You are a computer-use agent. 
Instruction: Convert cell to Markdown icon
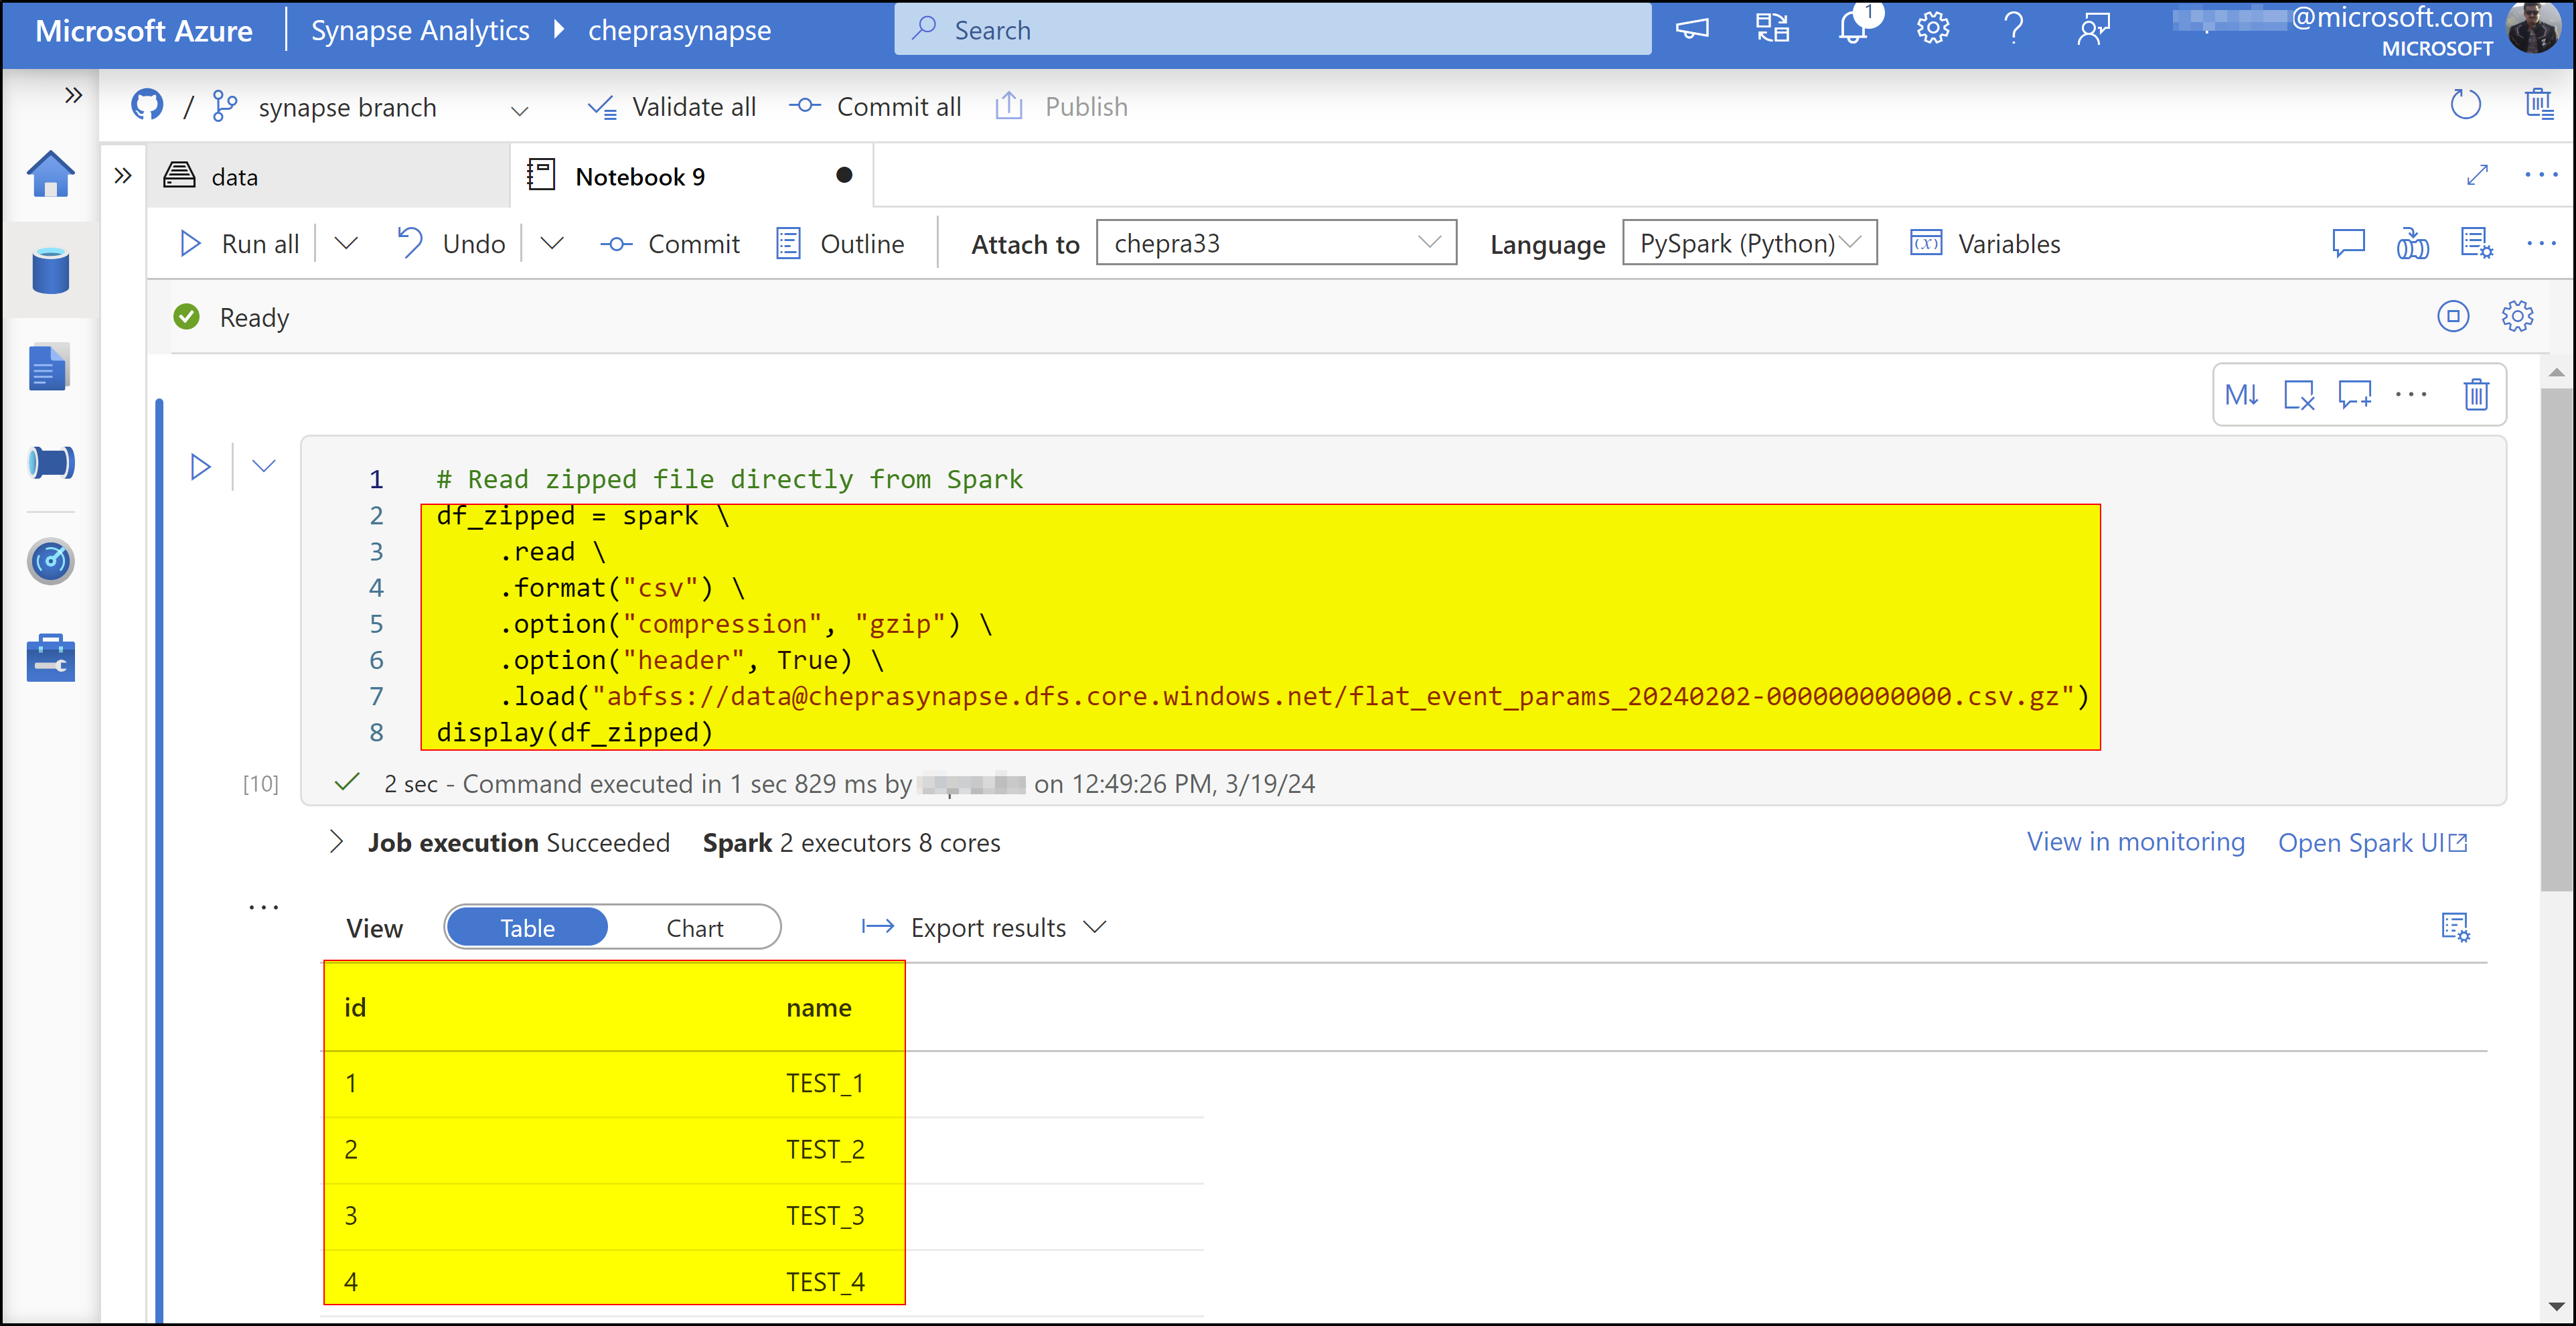click(2241, 395)
